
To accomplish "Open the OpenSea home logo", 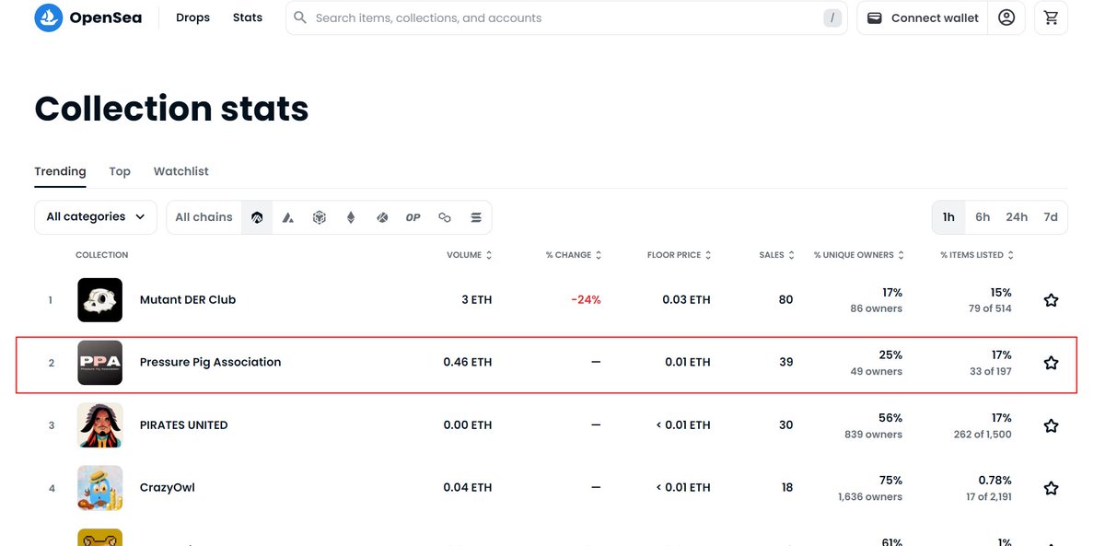I will pyautogui.click(x=88, y=17).
